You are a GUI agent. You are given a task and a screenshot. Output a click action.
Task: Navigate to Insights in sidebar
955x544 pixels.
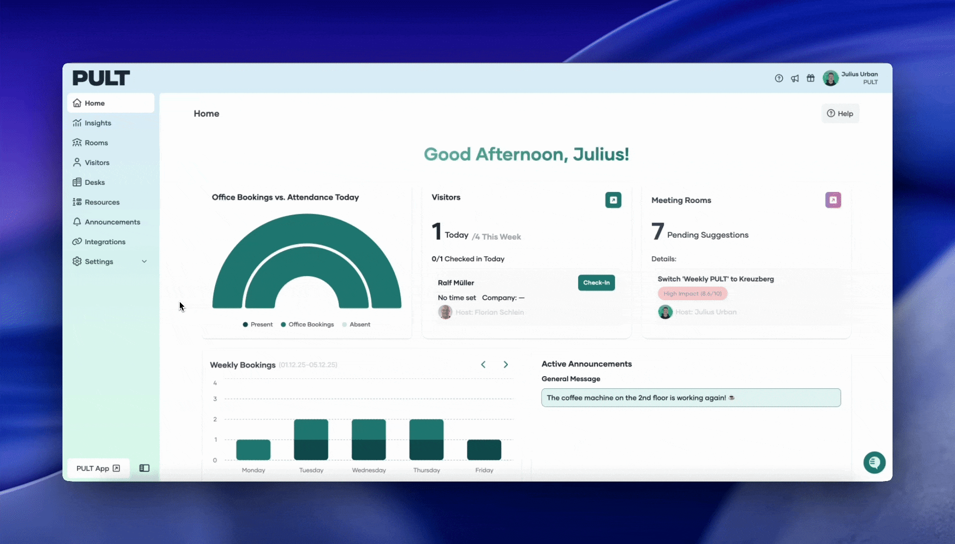[98, 123]
